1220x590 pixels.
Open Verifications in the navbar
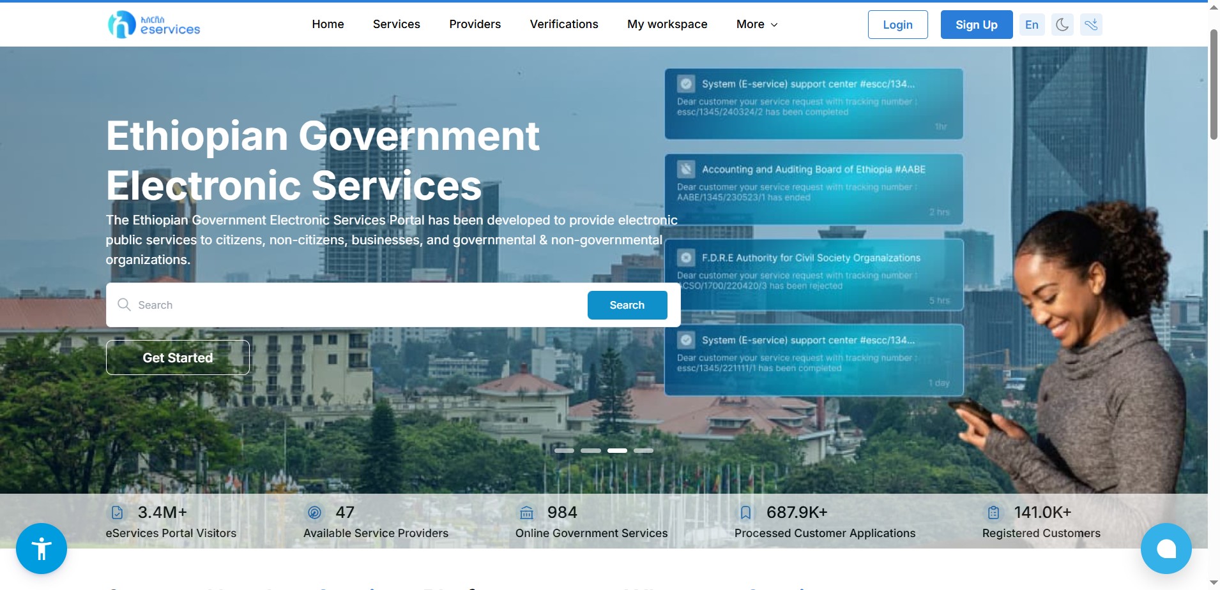[564, 24]
